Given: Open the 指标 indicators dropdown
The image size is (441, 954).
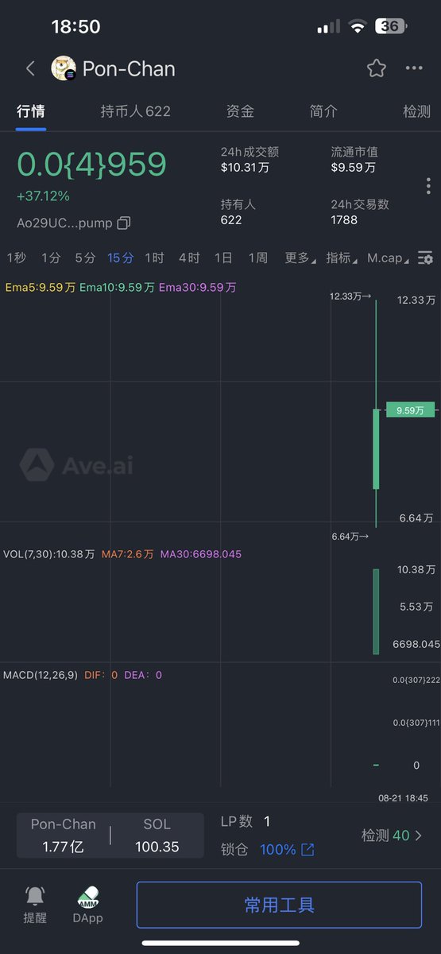Looking at the screenshot, I should click(x=341, y=258).
